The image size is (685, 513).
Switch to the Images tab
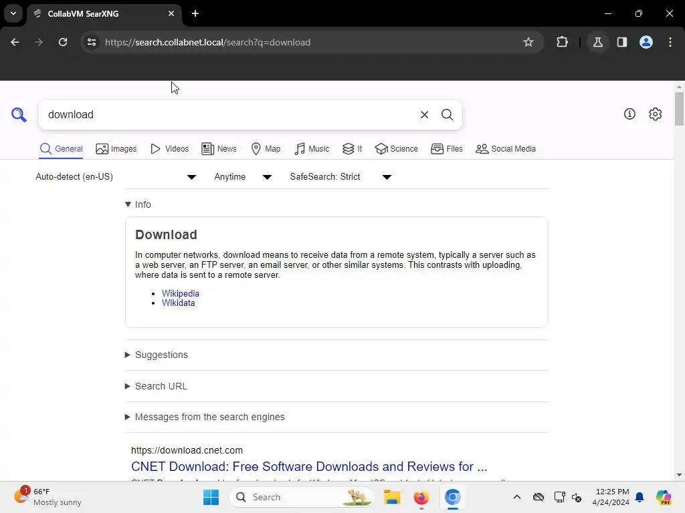point(116,149)
